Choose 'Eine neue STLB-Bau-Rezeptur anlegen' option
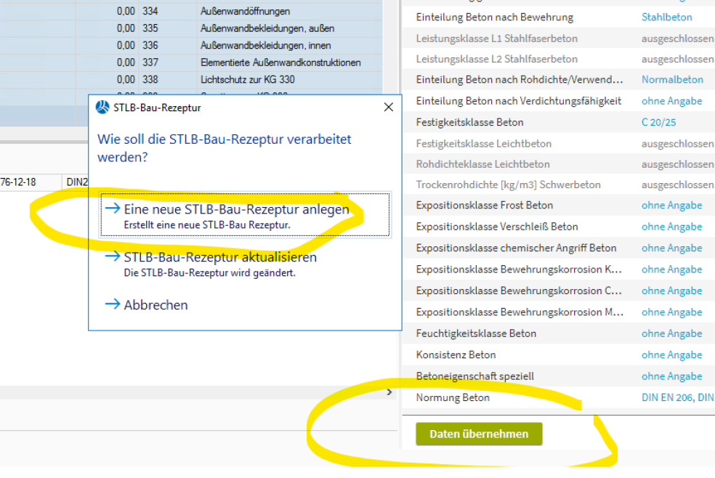715x478 pixels. [236, 210]
